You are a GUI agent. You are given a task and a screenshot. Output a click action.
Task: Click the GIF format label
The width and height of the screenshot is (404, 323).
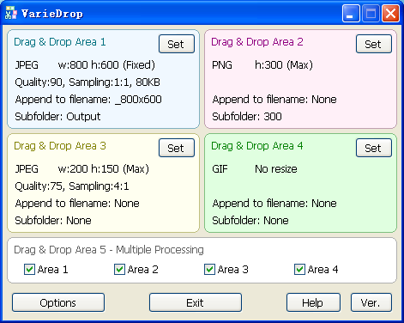click(x=220, y=169)
